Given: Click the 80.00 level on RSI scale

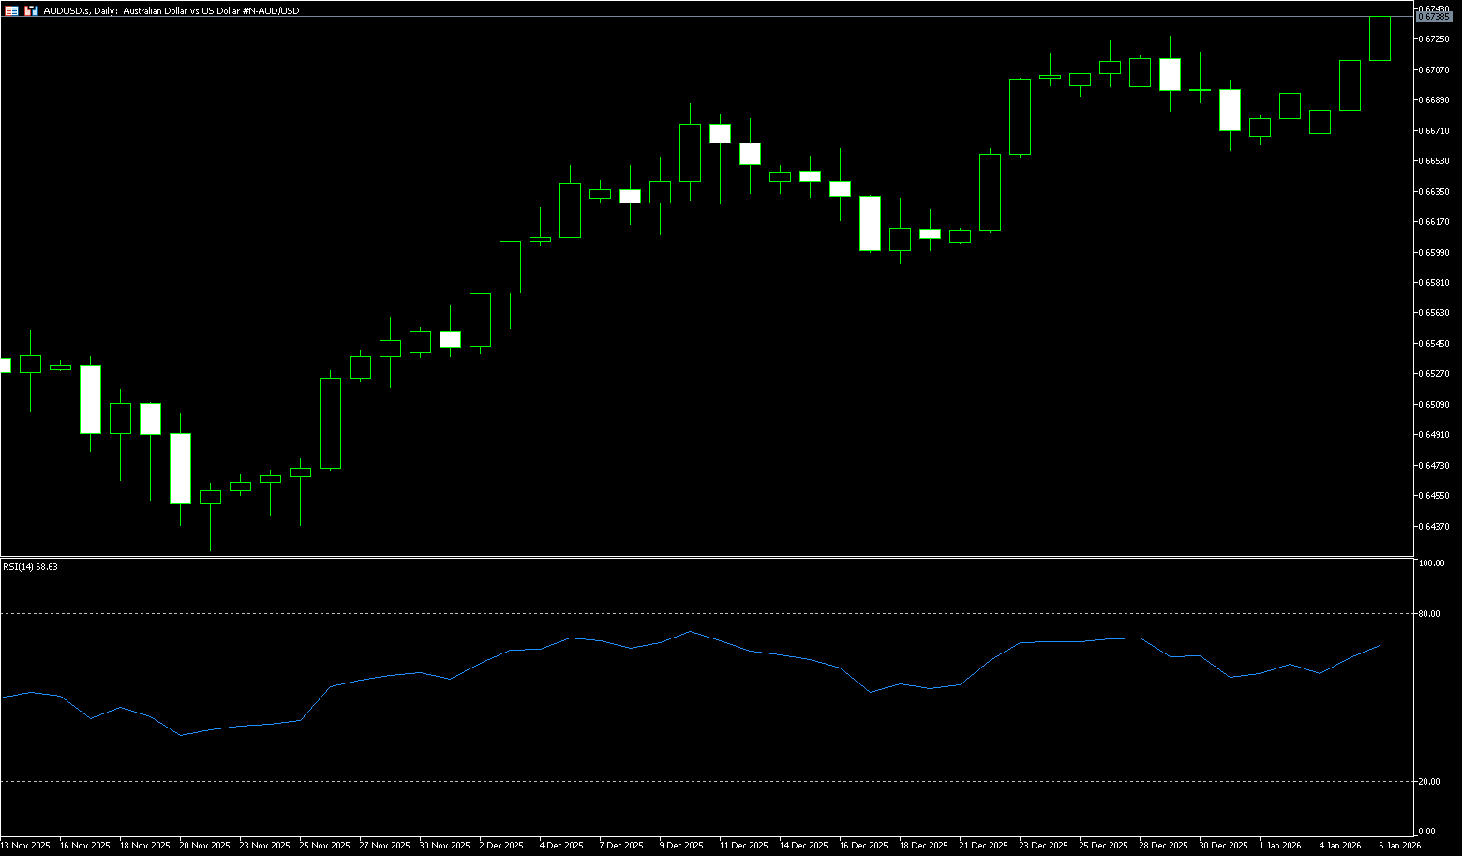Looking at the screenshot, I should [x=1429, y=614].
